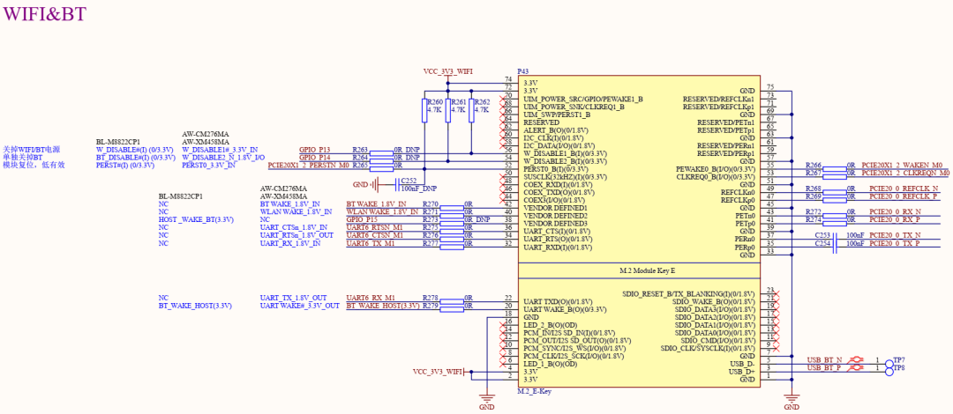Screen dimensions: 953x414
Task: Click PERST#(I) (0/3.3V) annotation
Action: tap(125, 165)
